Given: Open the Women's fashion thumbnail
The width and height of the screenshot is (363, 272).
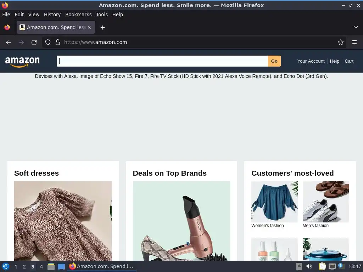Looking at the screenshot, I should pos(275,202).
